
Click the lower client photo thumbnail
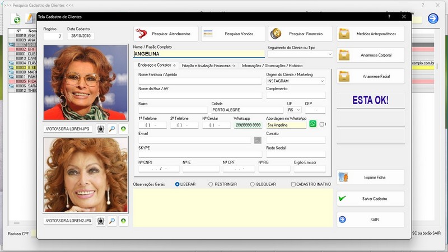tap(86, 175)
